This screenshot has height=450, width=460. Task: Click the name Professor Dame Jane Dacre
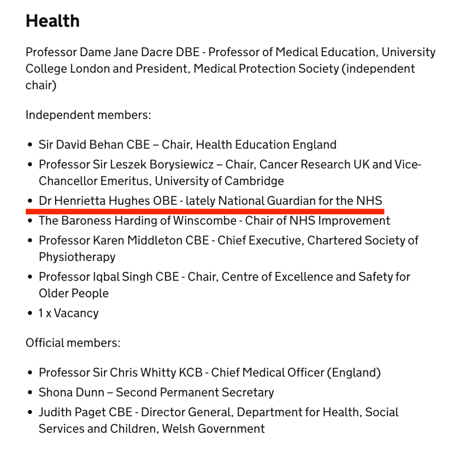pos(99,52)
